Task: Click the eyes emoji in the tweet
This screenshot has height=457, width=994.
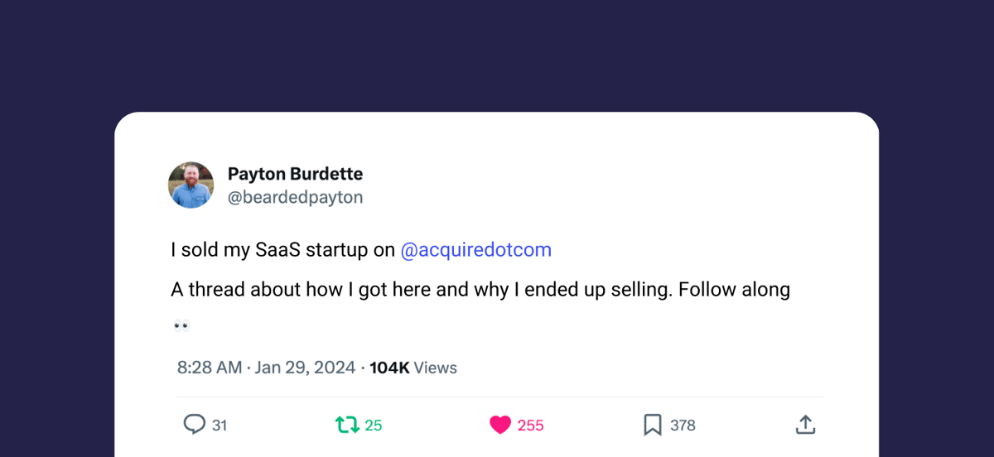Action: [182, 325]
